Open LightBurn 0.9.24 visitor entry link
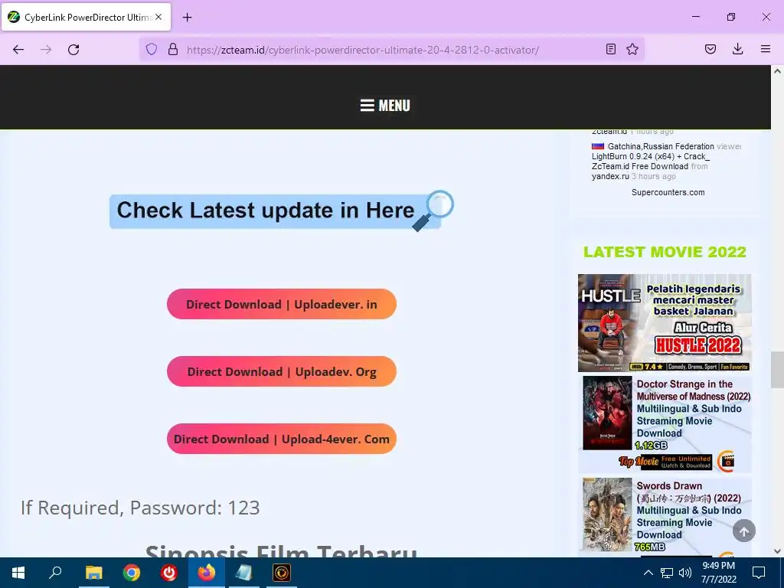The height and width of the screenshot is (588, 784). tap(651, 161)
